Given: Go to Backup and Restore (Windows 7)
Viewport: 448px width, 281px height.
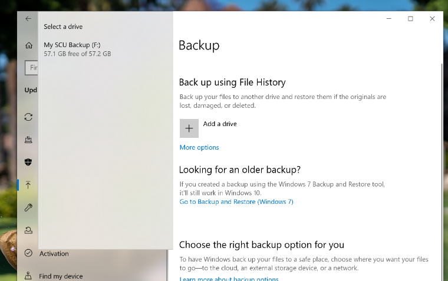Looking at the screenshot, I should pos(236,201).
